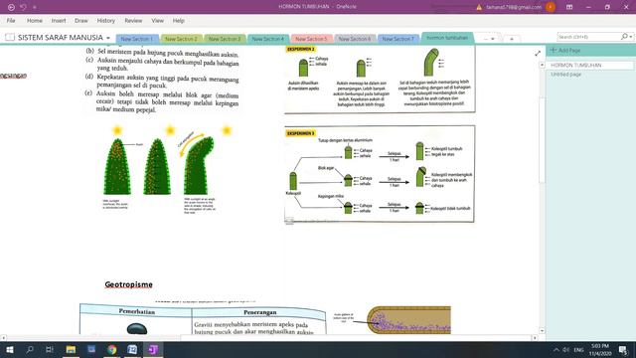Screen dimensions: 636x358
Task: Open the account email in title bar
Action: click(514, 7)
